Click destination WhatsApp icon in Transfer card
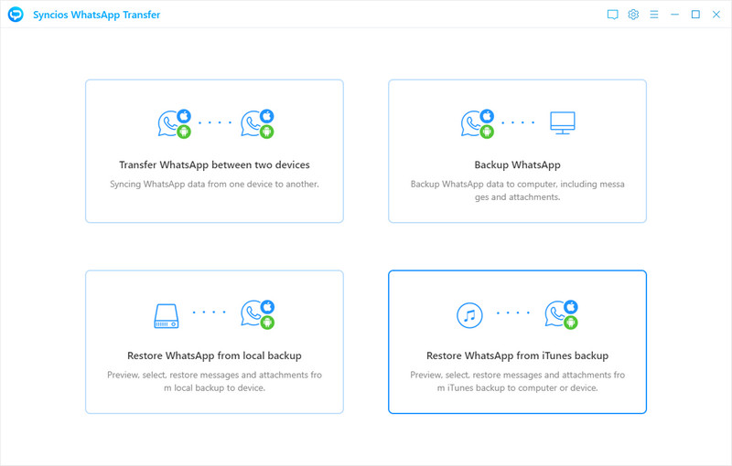This screenshot has height=466, width=732. point(257,123)
